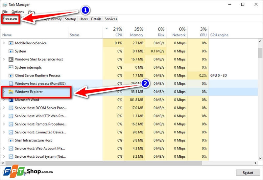Select the Client Server Runtime Process name
The width and height of the screenshot is (263, 180).
(x=38, y=76)
